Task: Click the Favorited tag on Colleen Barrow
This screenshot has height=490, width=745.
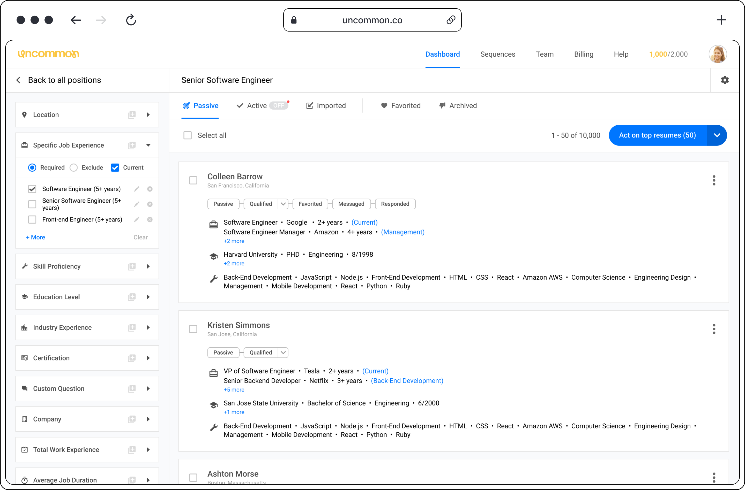Action: tap(310, 204)
